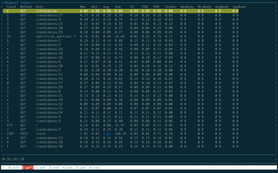
Task: Click the SumBody column header
Action: click(239, 7)
